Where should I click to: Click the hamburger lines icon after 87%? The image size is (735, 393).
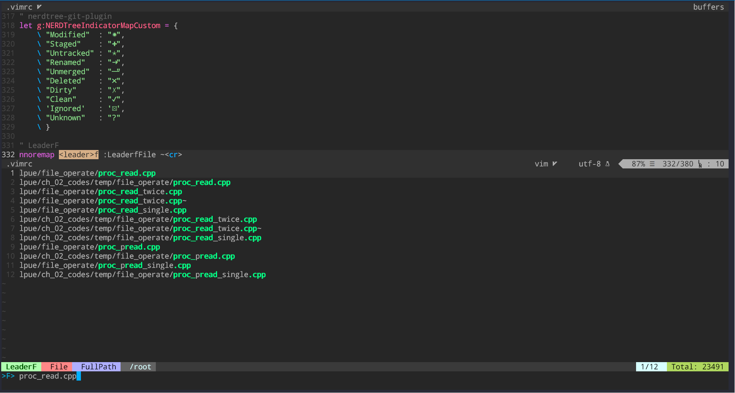point(652,164)
